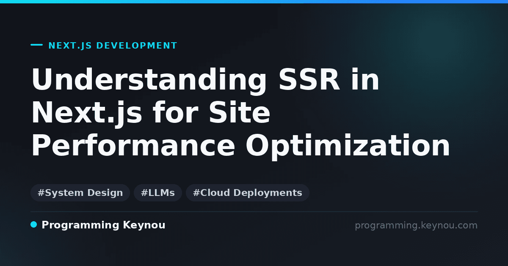The image size is (508, 266).
Task: Click the cyan dot beside Programming Keynou
Action: pos(34,225)
